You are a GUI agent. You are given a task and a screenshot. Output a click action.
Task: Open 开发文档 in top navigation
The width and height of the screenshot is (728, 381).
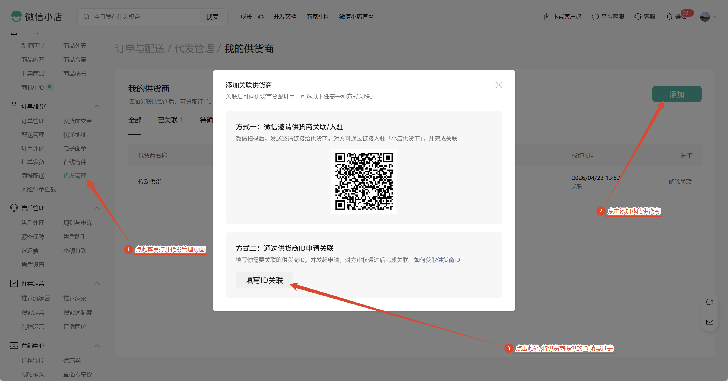tap(285, 17)
